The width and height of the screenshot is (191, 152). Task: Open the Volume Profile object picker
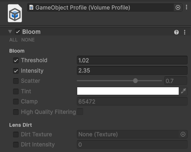tap(178, 7)
